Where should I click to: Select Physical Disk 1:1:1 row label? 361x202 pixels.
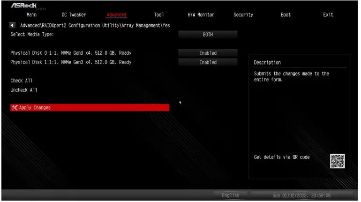point(71,62)
